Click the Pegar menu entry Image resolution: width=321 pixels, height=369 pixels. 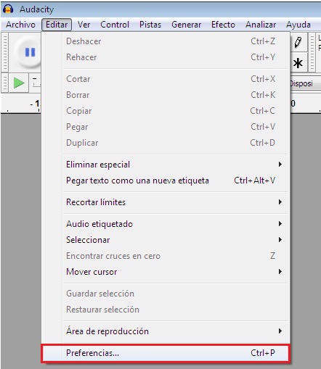(x=166, y=127)
